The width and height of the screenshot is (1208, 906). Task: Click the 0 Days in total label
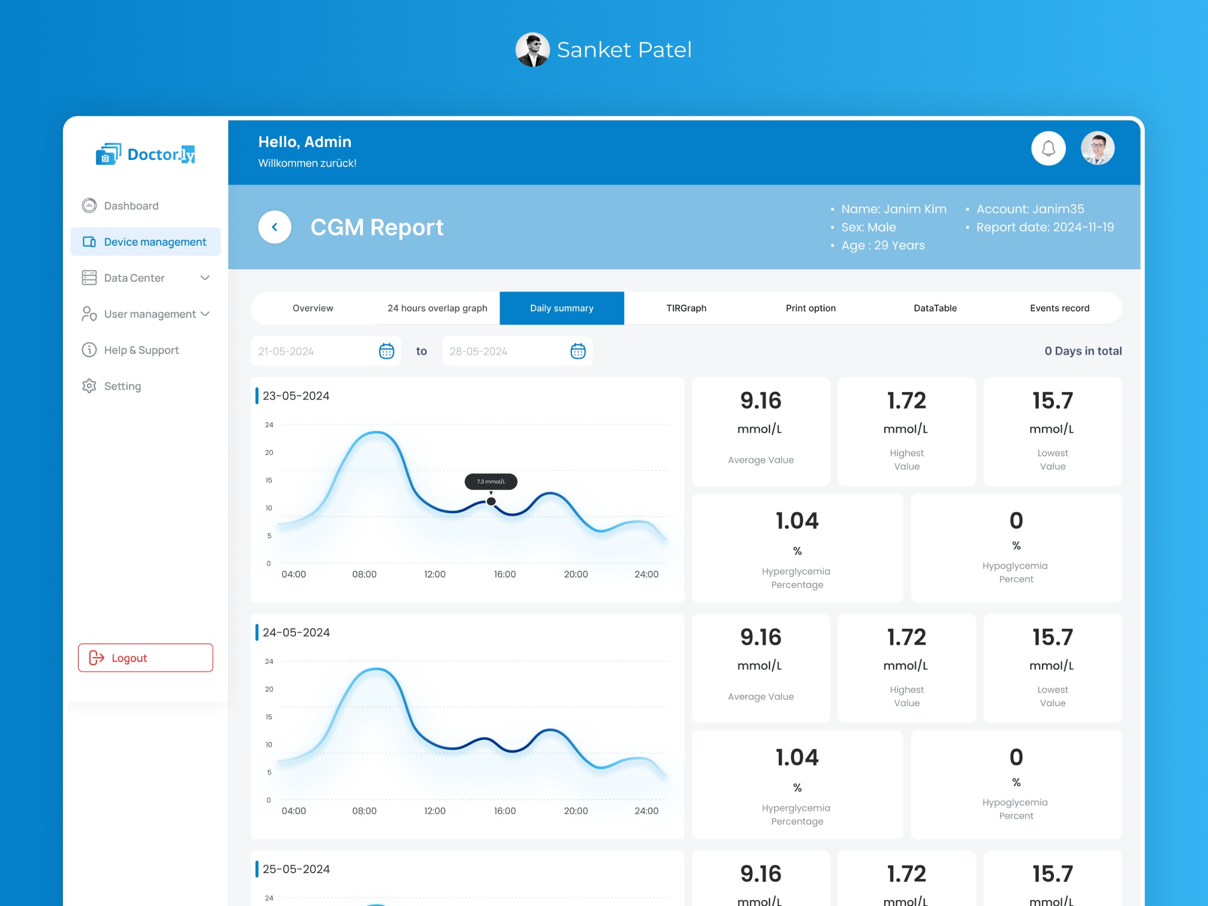click(x=1083, y=351)
